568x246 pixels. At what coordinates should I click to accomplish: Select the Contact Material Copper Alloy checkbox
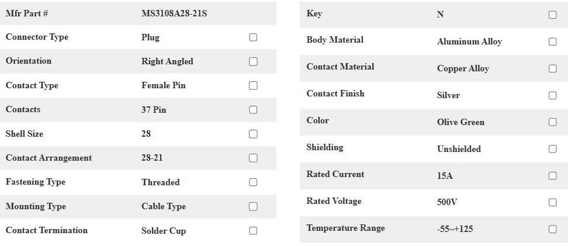[x=553, y=68]
